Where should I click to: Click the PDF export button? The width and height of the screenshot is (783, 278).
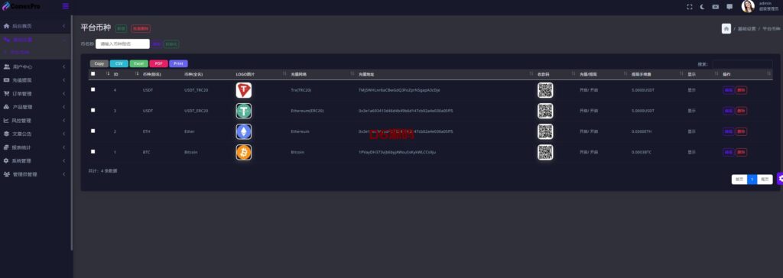(158, 63)
